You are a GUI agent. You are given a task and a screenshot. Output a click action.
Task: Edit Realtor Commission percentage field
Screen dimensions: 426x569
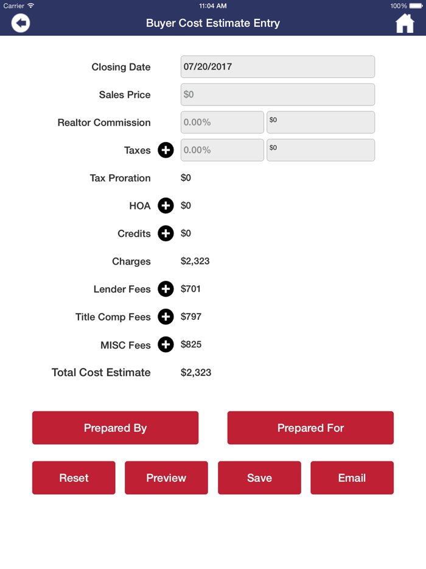222,122
